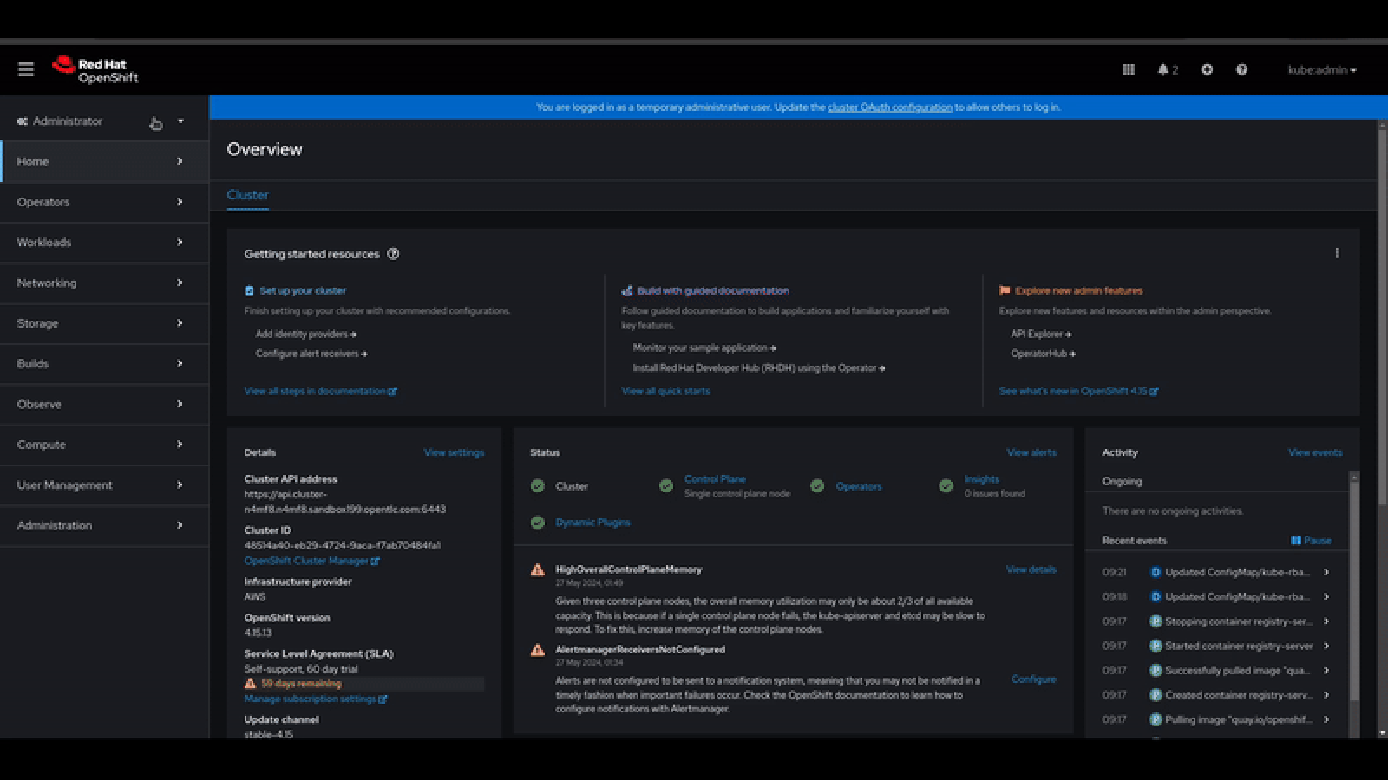Click Getting started resources help icon
1388x780 pixels.
[x=393, y=254]
